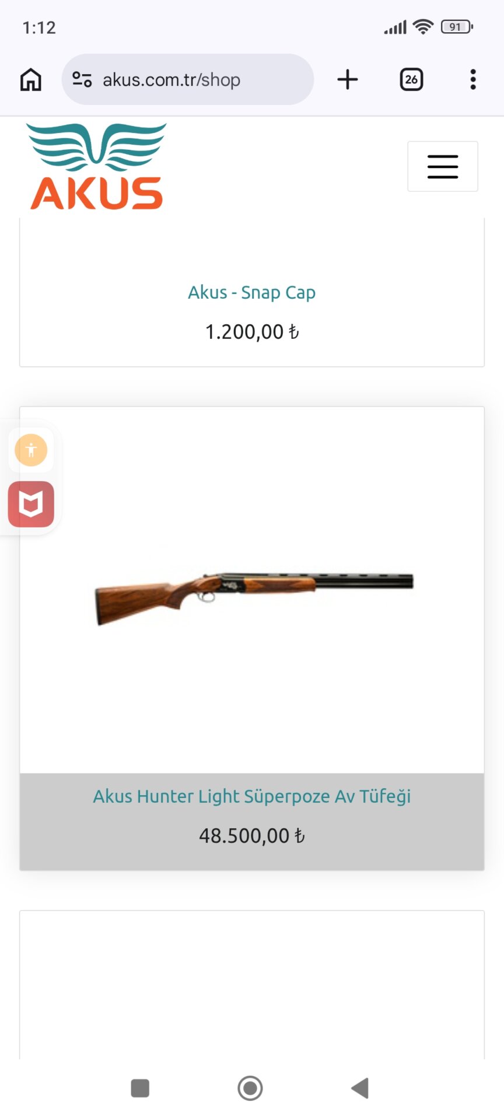This screenshot has height=1120, width=504.
Task: Tap the browser home icon
Action: point(31,79)
